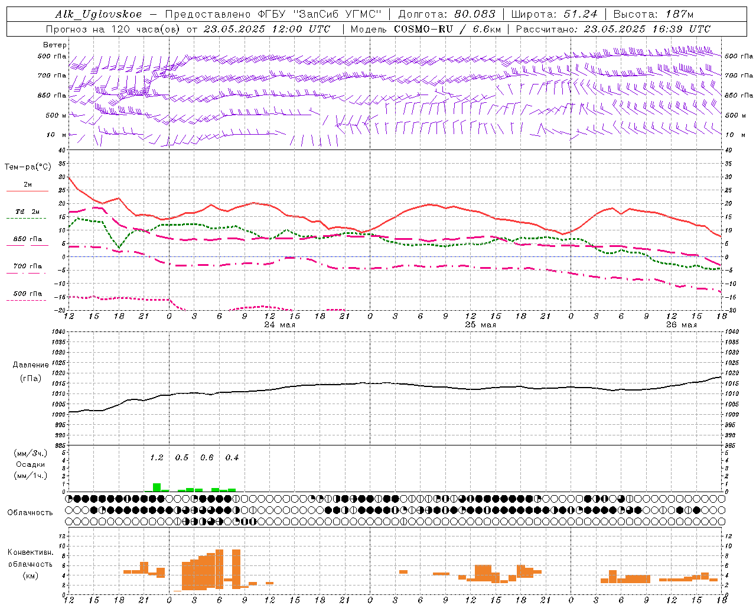The image size is (756, 605).
Task: Click the solid red 2м legend line
Action: pos(27,191)
